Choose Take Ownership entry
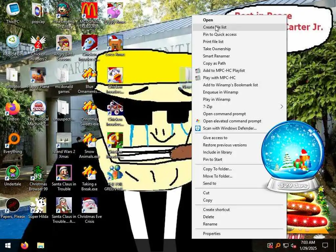This screenshot has width=336, height=252. [x=239, y=49]
